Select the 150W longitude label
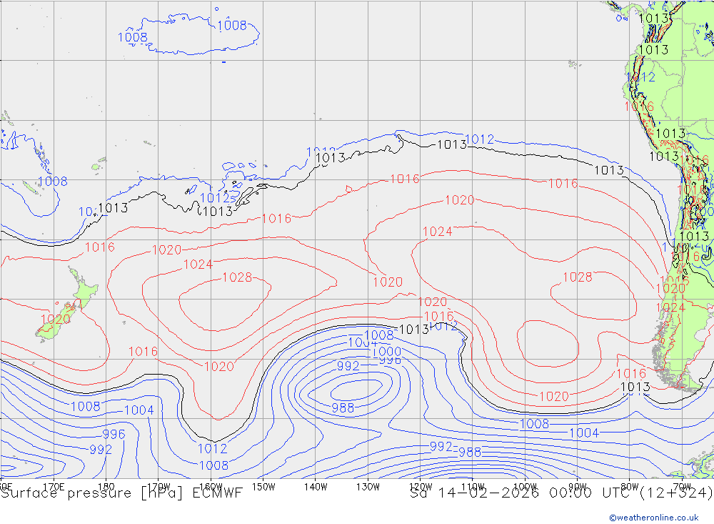 pos(263,487)
